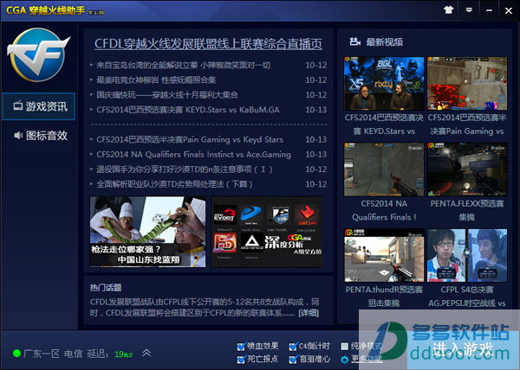Play video thumbnail CFS2014巴西预选赛决赛 KEYD.Stars
The width and height of the screenshot is (520, 370).
384,83
